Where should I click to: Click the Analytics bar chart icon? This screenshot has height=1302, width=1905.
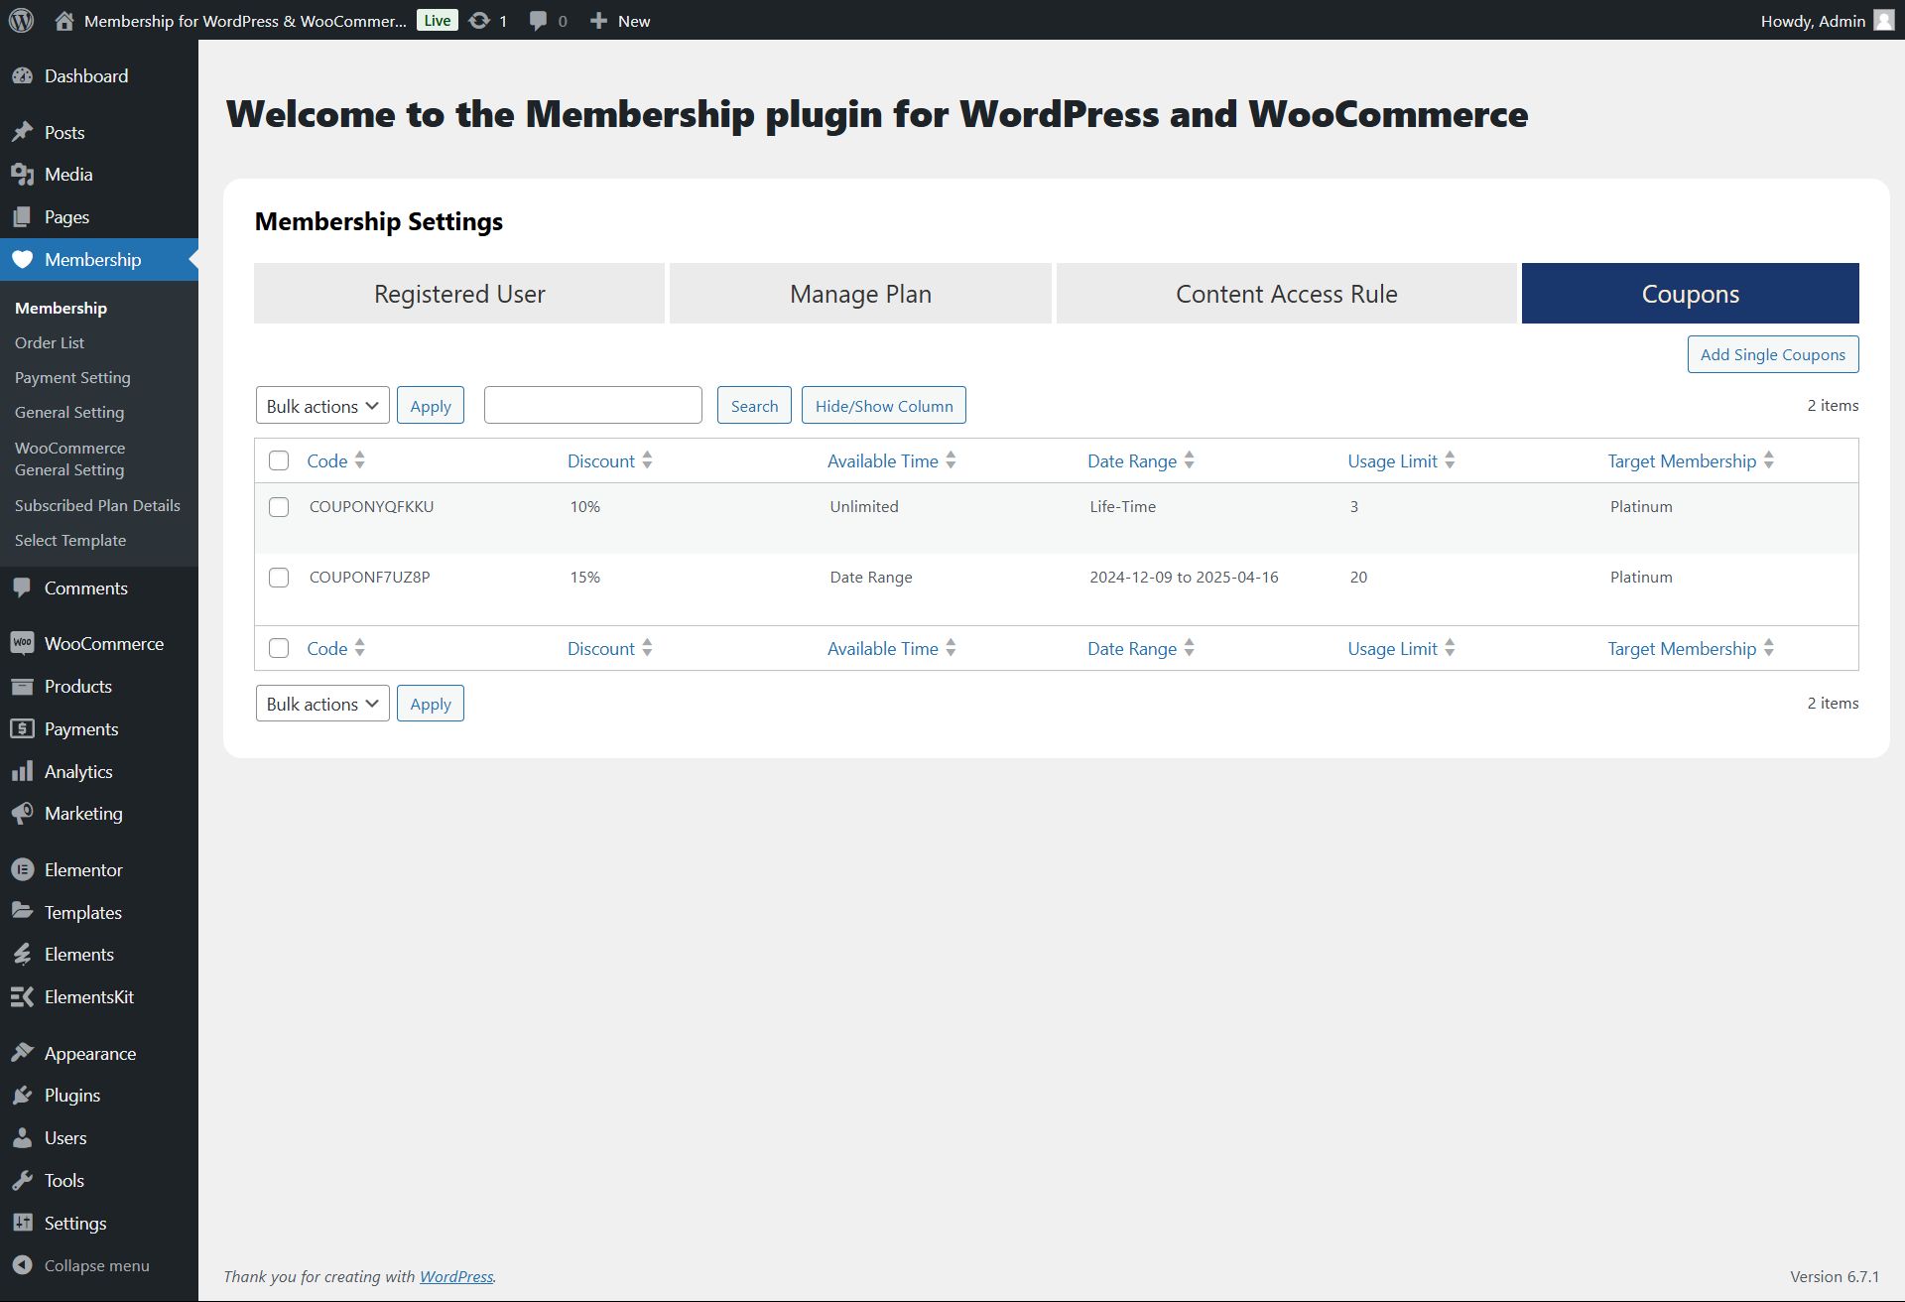pyautogui.click(x=22, y=772)
